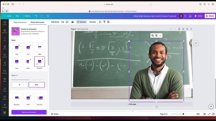
Task: Open the Text panel in sidebar
Action: click(x=5, y=39)
